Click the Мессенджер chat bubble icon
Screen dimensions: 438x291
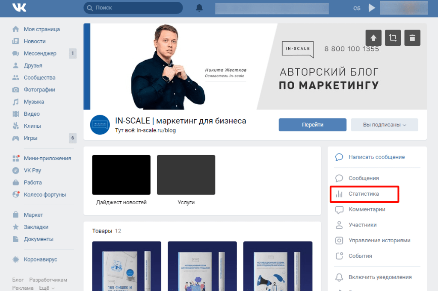click(16, 53)
